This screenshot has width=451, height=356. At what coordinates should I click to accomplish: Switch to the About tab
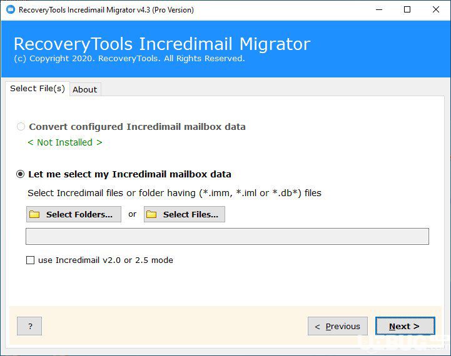click(85, 89)
